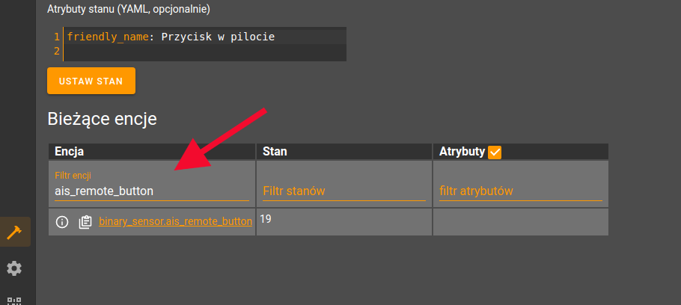This screenshot has width=681, height=305.
Task: Copy the entity ID with the clipboard icon
Action: 85,222
